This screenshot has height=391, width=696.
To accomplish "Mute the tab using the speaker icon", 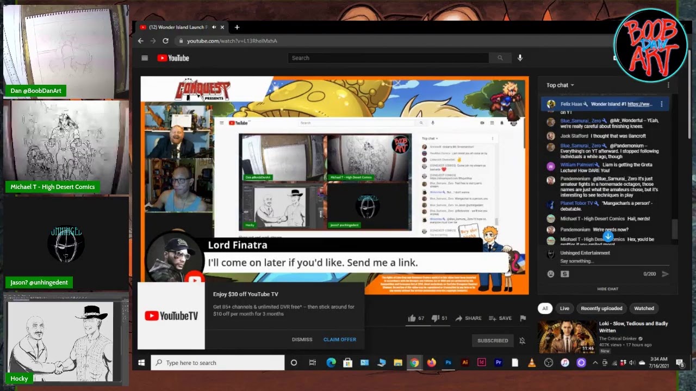I will point(214,27).
